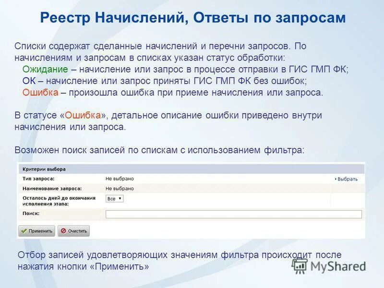Click the Очистить button
The height and width of the screenshot is (288, 384).
click(74, 231)
